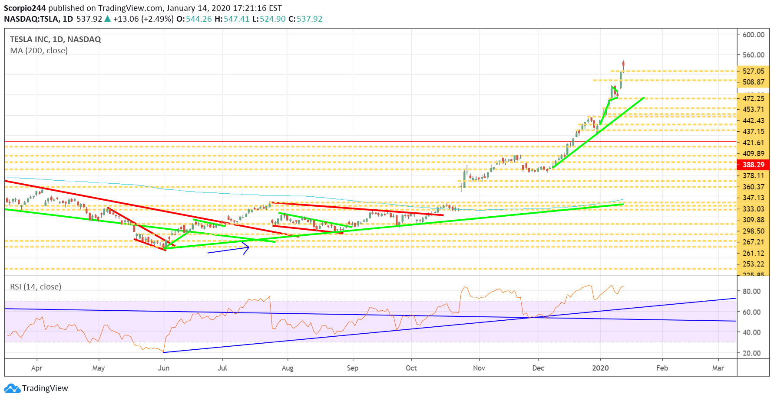Click the RSI 40.00 axis tick
Viewport: 774px width, 400px height.
751,332
